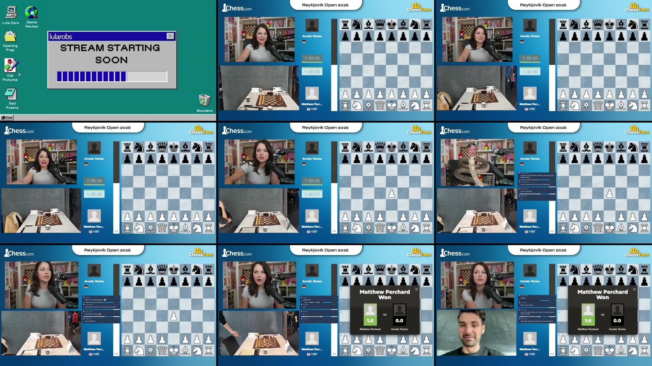The width and height of the screenshot is (652, 366).
Task: Select the Reykjavik Open 2026 banner tab
Action: [x=325, y=5]
